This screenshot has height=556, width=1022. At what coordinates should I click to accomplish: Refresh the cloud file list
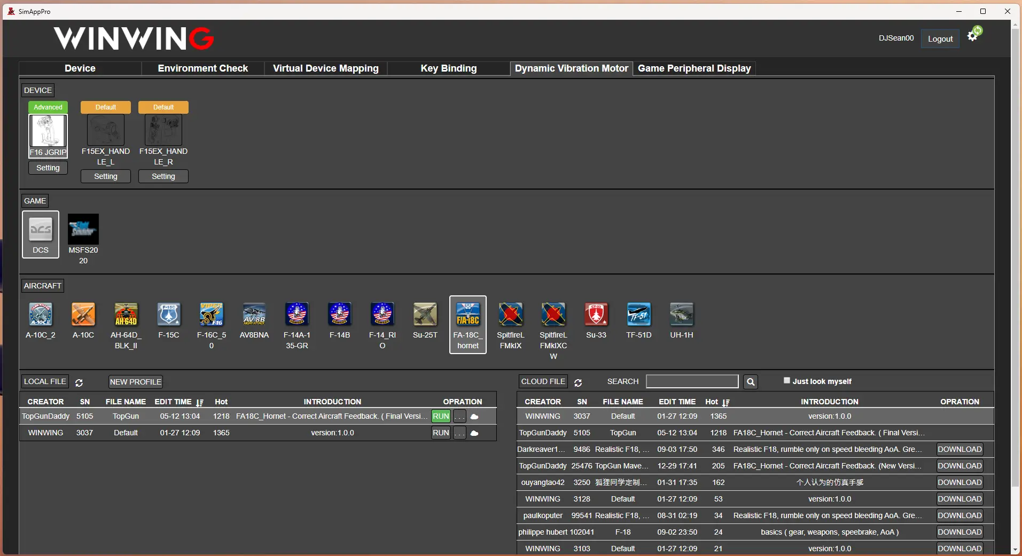578,383
